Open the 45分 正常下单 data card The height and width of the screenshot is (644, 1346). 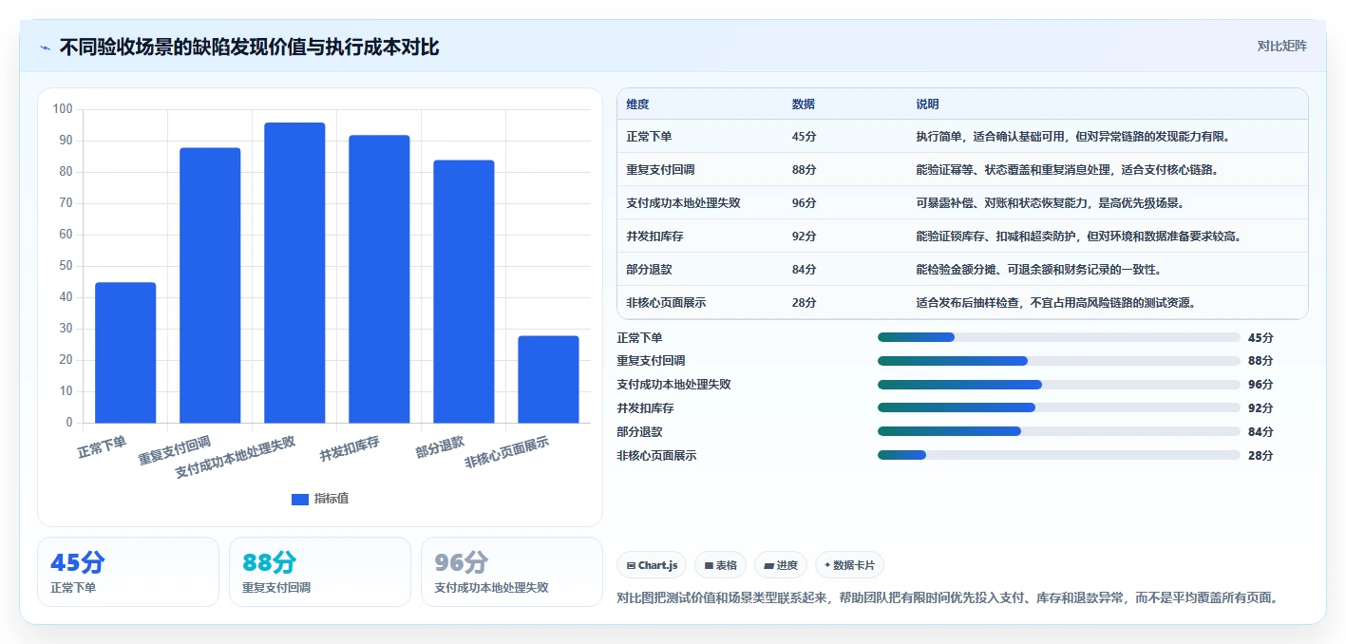coord(128,572)
